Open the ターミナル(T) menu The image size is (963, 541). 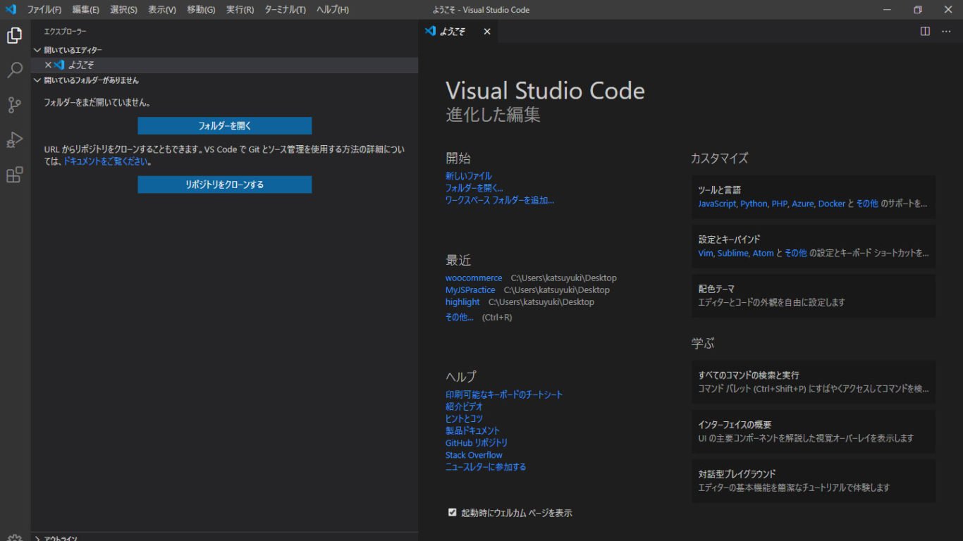[x=285, y=10]
